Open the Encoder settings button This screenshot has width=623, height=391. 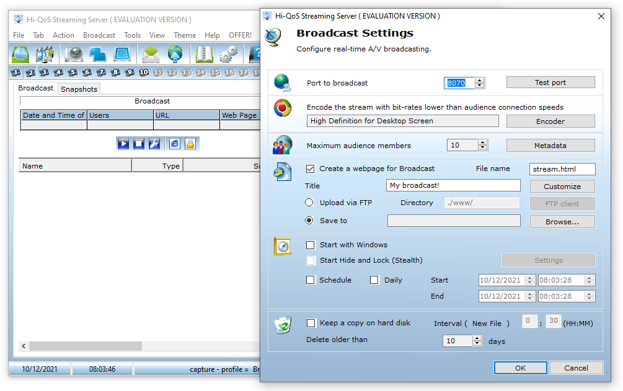[550, 121]
